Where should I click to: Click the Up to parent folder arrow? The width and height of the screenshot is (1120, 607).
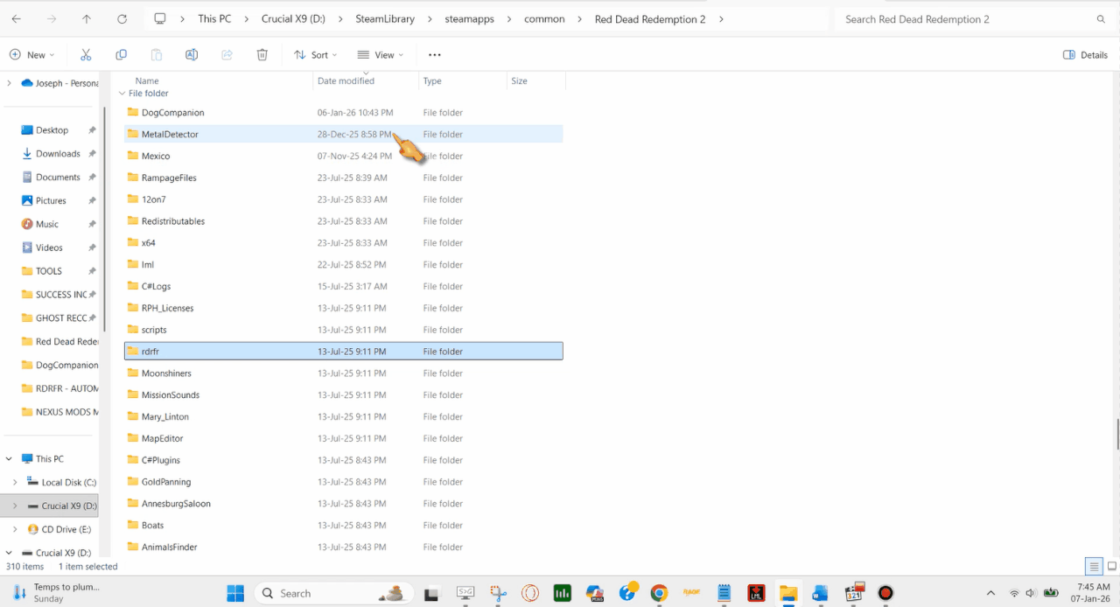pyautogui.click(x=86, y=18)
